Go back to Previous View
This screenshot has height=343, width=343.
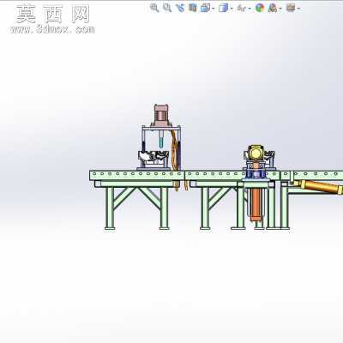(180, 8)
